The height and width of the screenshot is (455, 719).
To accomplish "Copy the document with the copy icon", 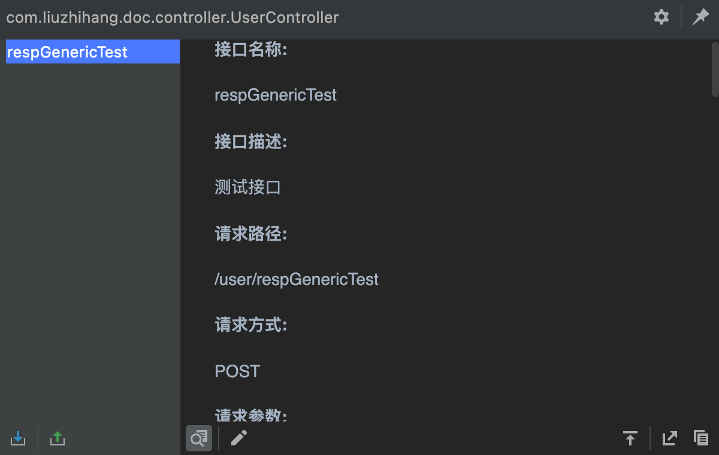I will [700, 438].
